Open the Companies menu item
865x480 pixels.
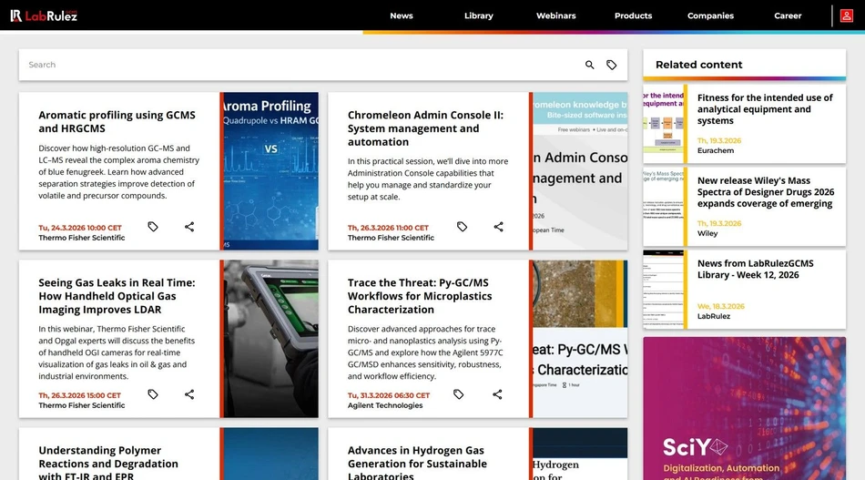[710, 15]
